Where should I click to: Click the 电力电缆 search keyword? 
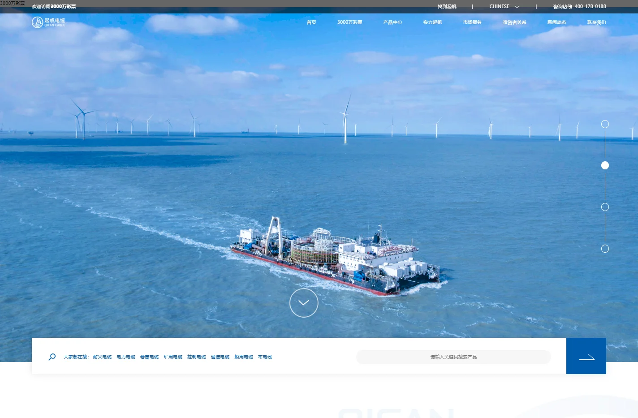tap(126, 357)
